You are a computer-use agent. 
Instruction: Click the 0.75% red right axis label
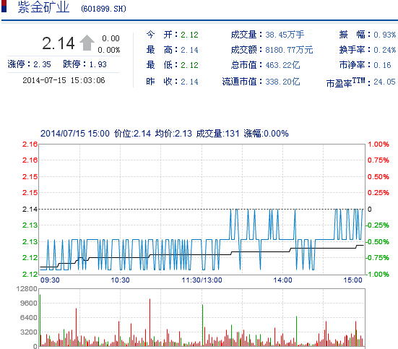[x=378, y=160]
